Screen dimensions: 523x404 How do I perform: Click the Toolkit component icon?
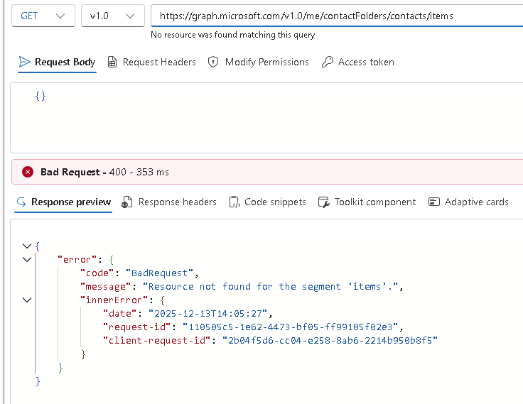pos(323,202)
